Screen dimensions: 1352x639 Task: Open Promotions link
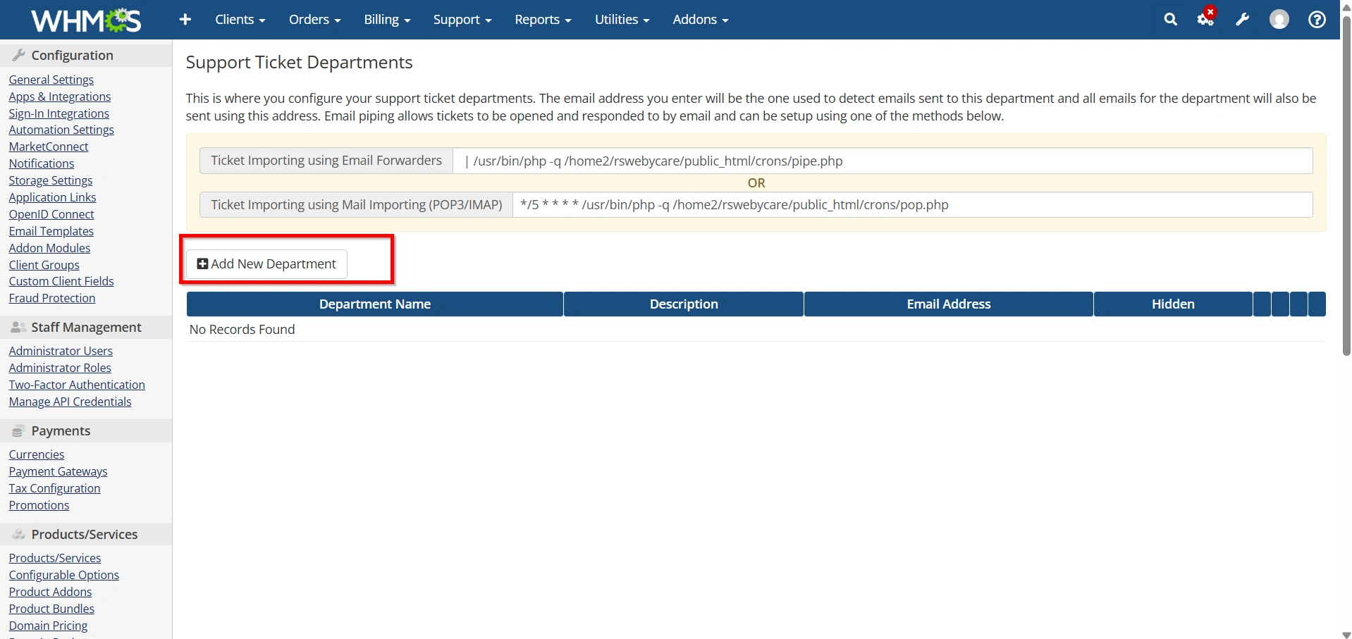click(x=39, y=505)
